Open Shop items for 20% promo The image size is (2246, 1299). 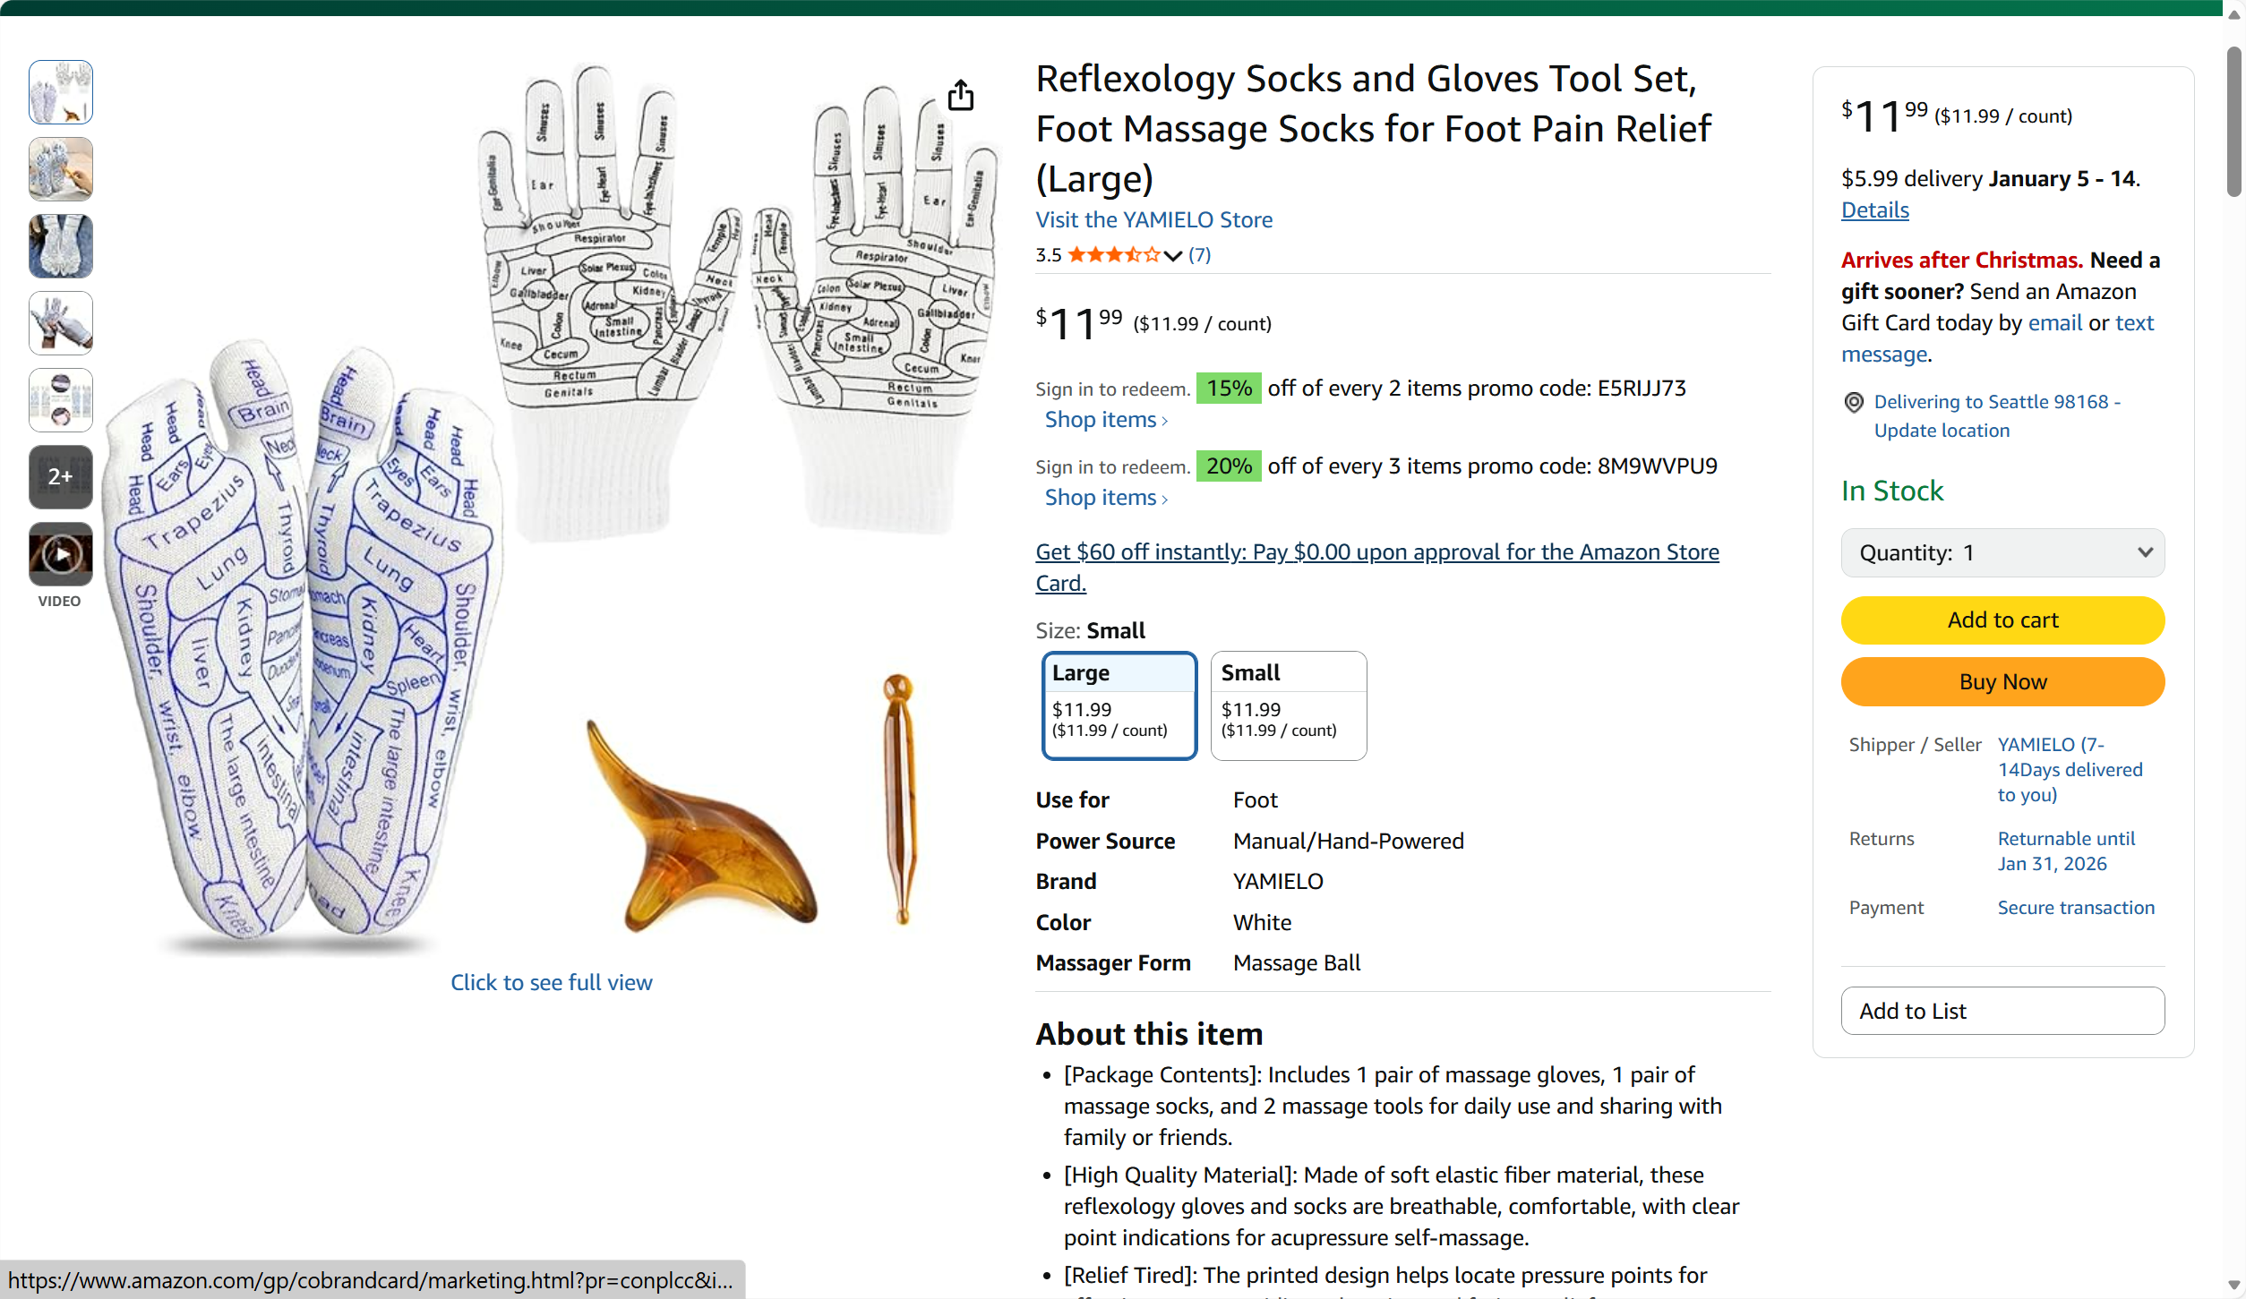tap(1106, 498)
